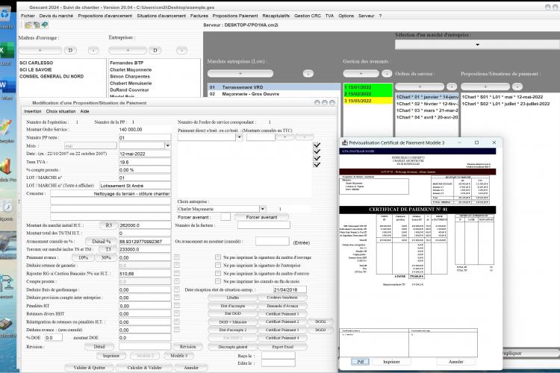Select CONSEIL GENERAL DU NORD list entry
Viewport: 560px width, 373px height.
click(52, 76)
